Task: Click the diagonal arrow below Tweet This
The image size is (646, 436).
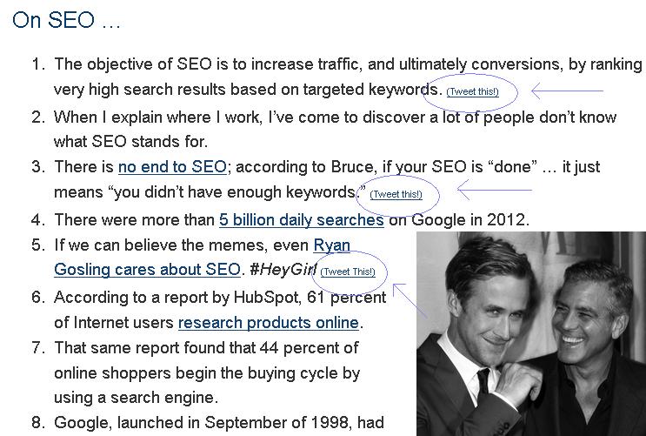Action: coord(410,299)
